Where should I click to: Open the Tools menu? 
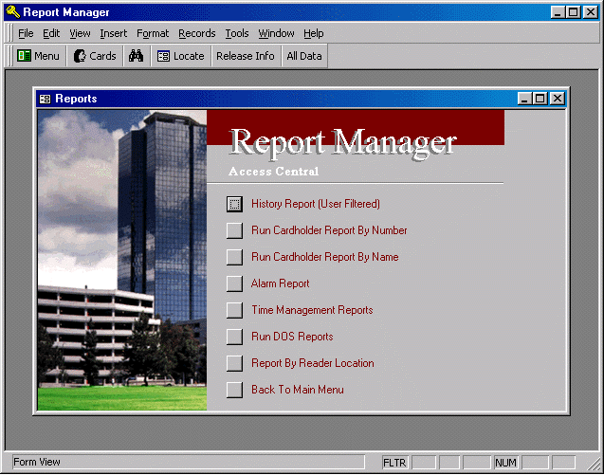[x=237, y=33]
